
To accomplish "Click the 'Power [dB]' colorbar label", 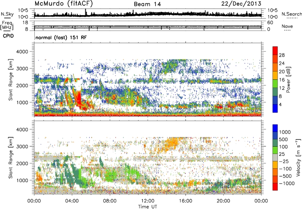I will 288,80.
